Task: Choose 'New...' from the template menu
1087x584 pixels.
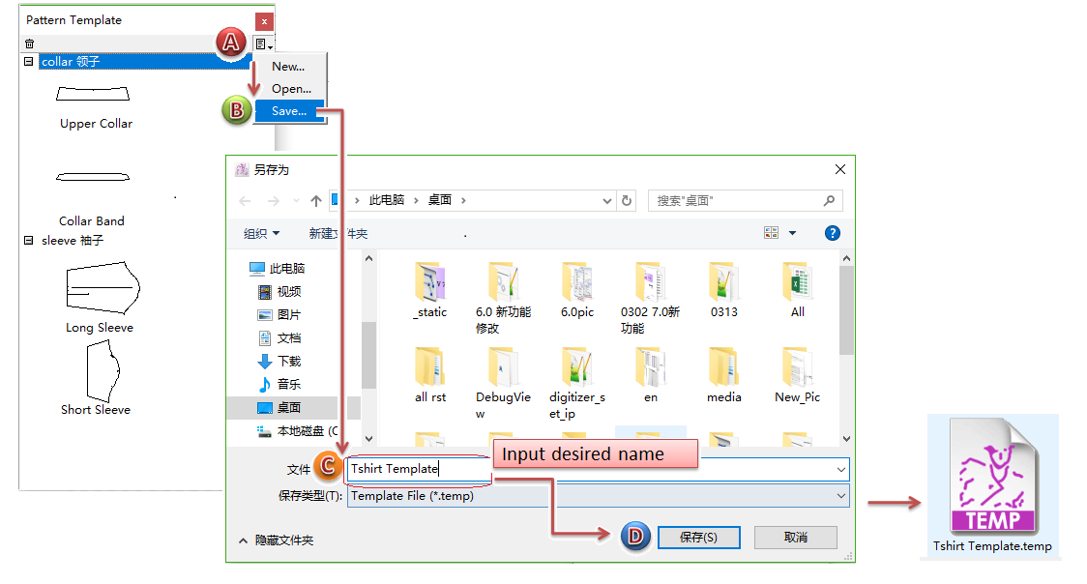Action: pyautogui.click(x=288, y=67)
